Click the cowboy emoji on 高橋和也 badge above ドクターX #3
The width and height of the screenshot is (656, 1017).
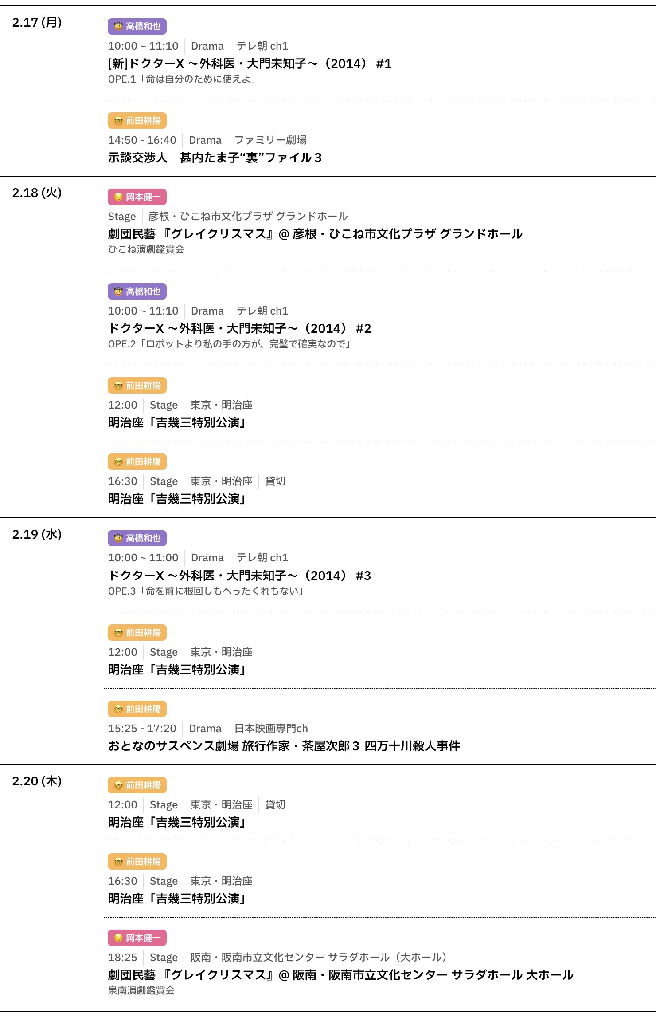(118, 538)
